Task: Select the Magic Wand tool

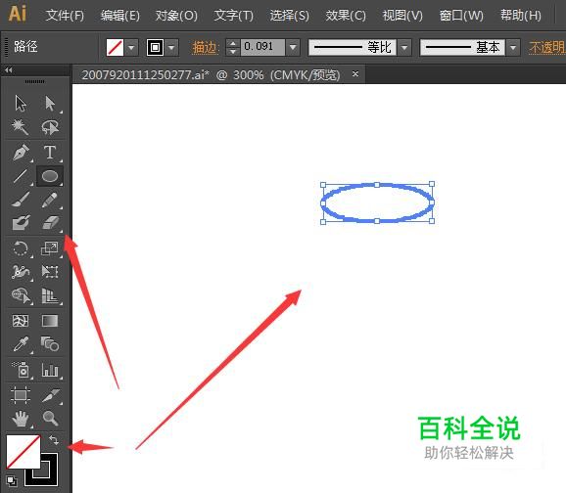Action: coord(20,127)
